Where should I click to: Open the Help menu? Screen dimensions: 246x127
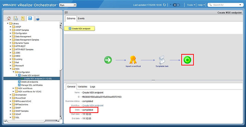click(201, 5)
